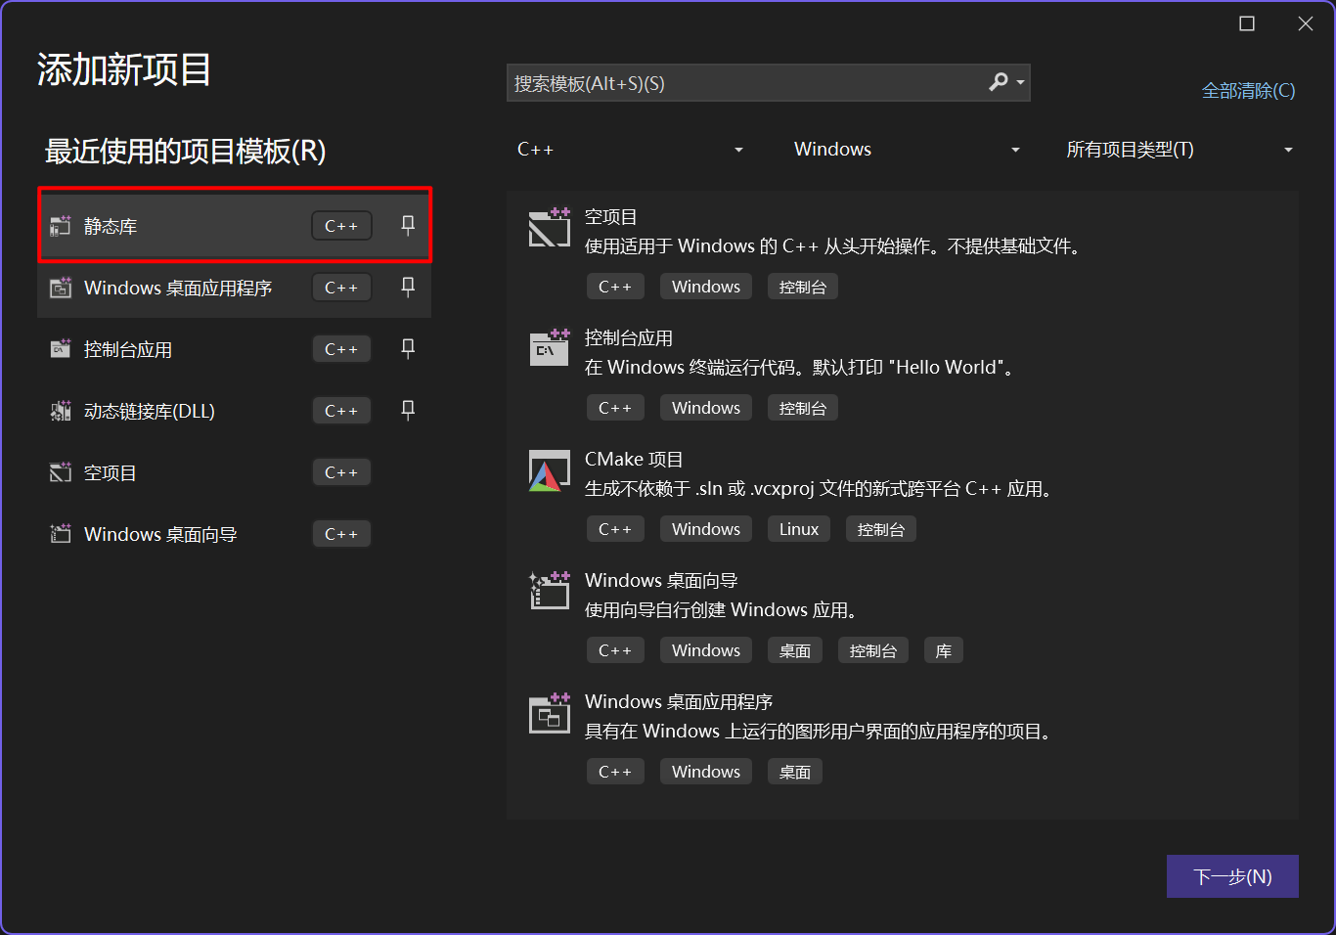Image resolution: width=1336 pixels, height=935 pixels.
Task: Select the Console App template icon
Action: pos(549,348)
